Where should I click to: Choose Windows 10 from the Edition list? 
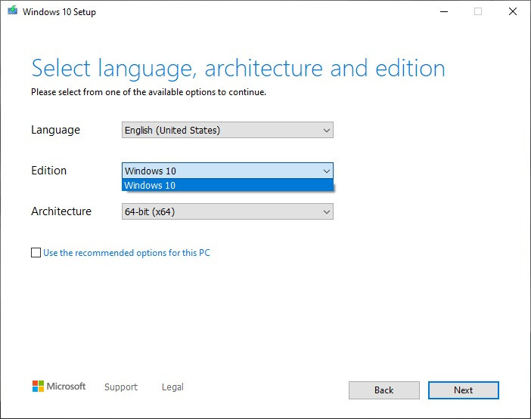pos(228,185)
